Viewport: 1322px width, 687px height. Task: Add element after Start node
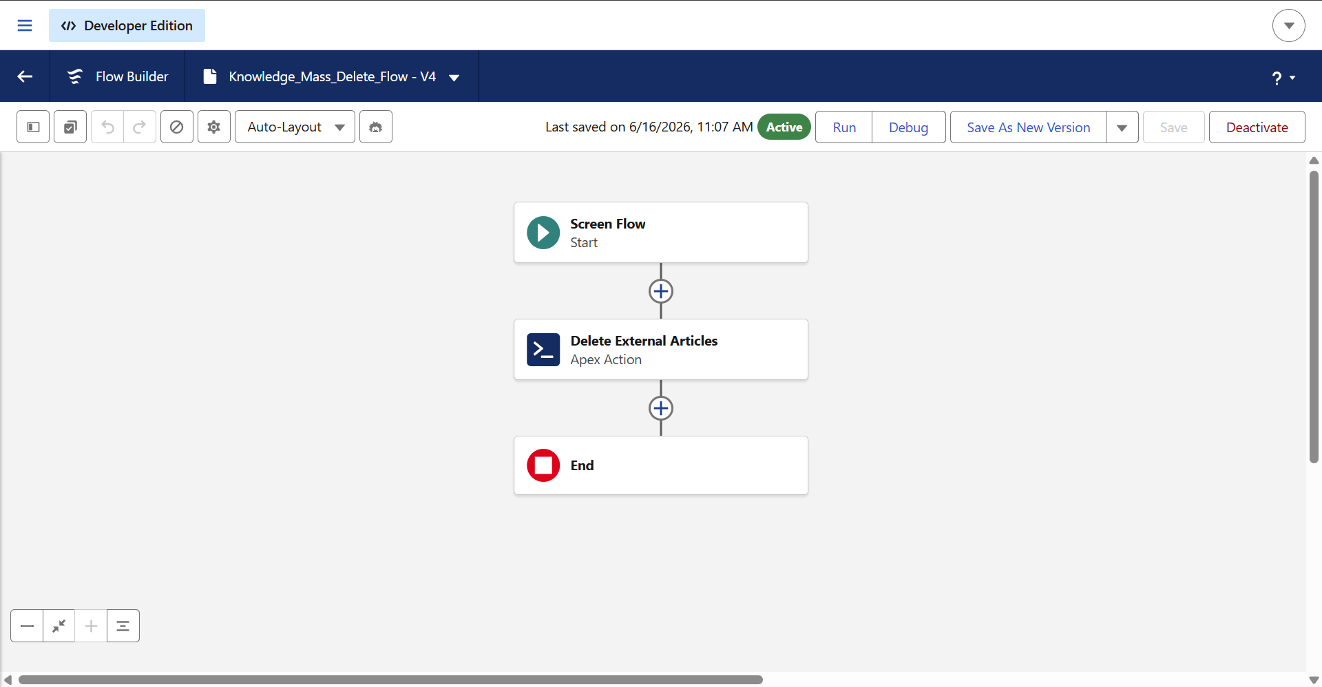pos(661,291)
